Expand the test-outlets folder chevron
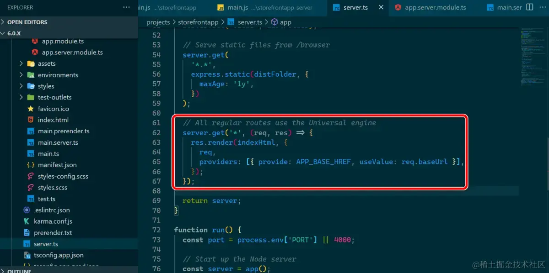549x273 pixels. tap(21, 97)
